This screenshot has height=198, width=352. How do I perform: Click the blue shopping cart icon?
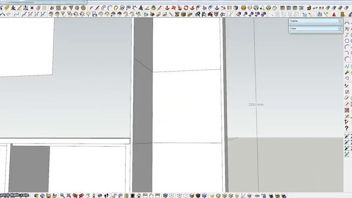click(304, 14)
